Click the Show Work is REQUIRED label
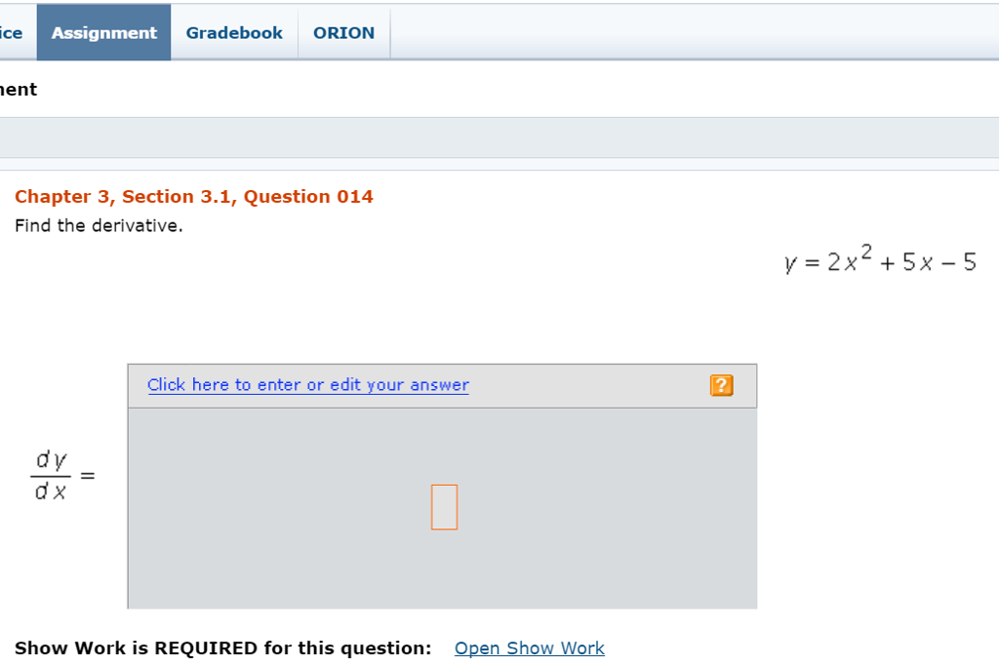999x665 pixels. click(222, 647)
